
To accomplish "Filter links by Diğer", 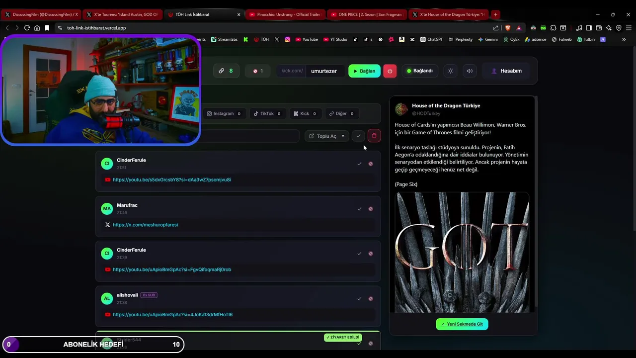I will pos(341,113).
